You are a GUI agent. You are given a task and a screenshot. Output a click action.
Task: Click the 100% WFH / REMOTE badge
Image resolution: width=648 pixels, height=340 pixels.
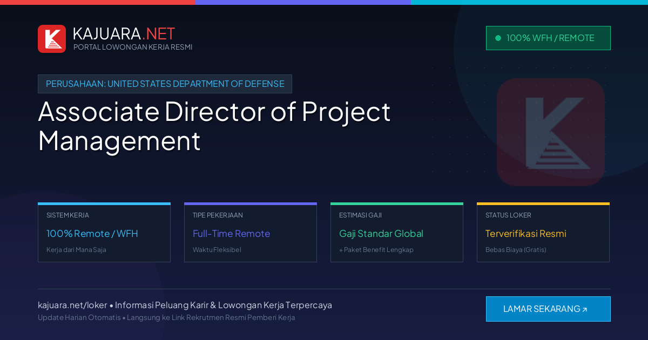[548, 38]
